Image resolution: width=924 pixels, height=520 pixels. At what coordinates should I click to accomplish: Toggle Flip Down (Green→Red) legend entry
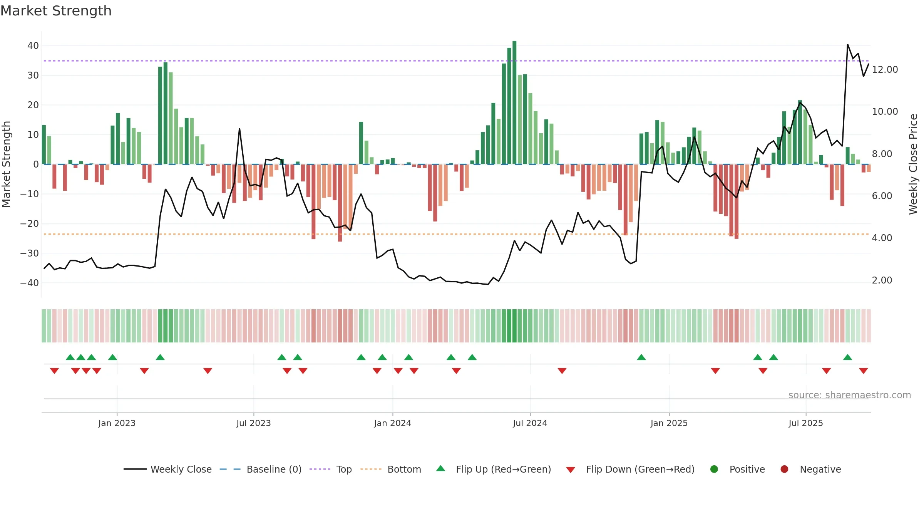[x=630, y=469]
